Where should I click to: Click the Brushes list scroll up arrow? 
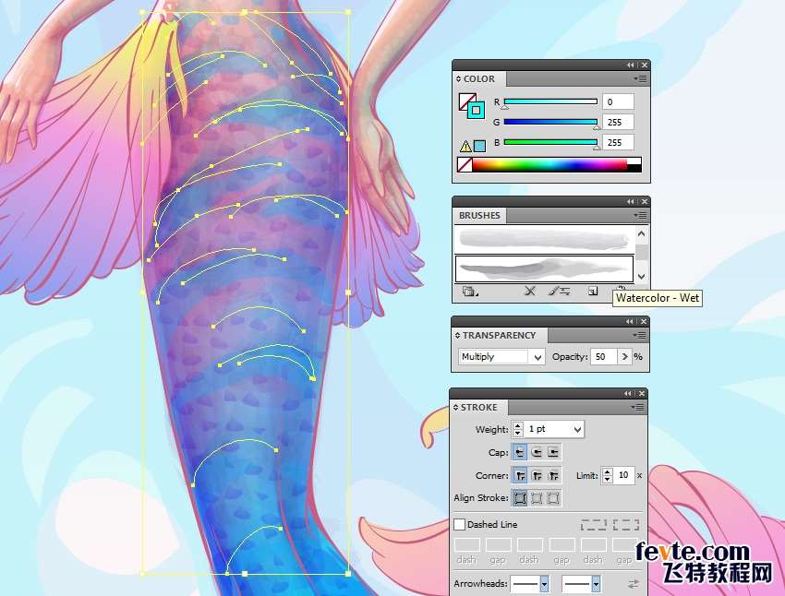click(x=641, y=233)
